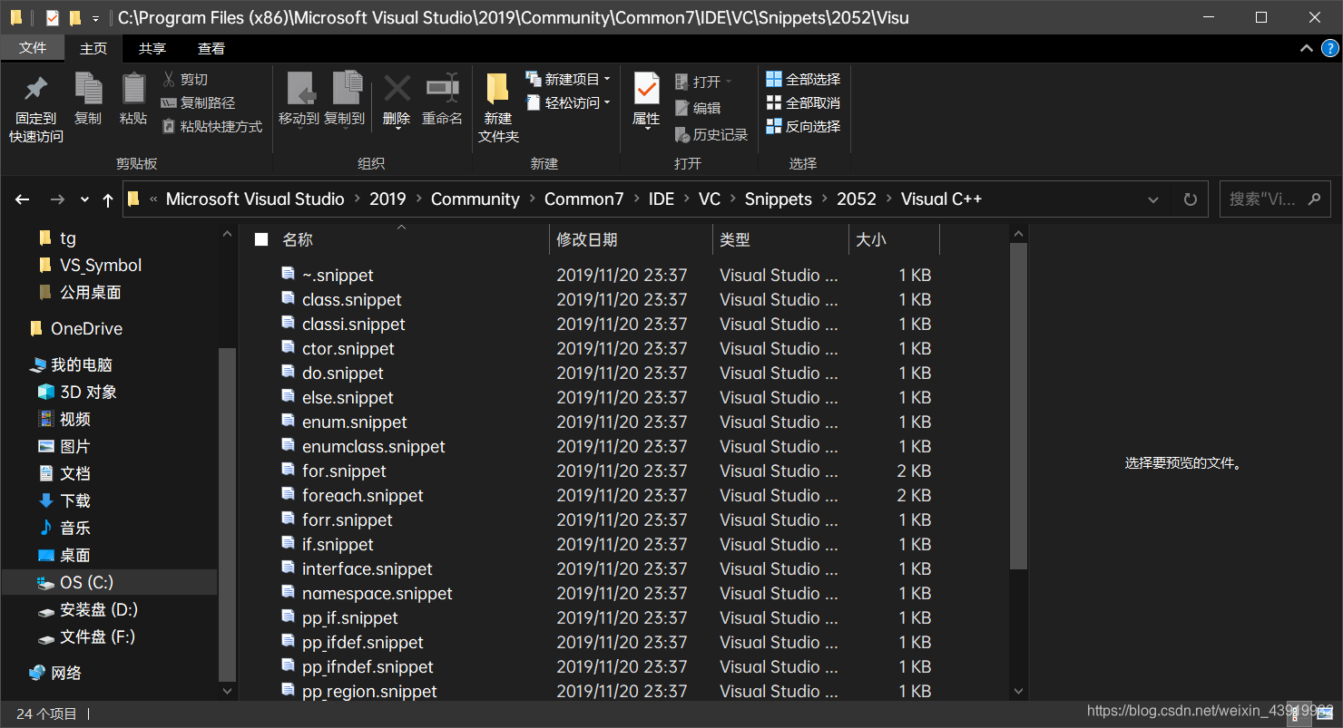Viewport: 1343px width, 728px height.
Task: Cut the selected item
Action: click(185, 80)
